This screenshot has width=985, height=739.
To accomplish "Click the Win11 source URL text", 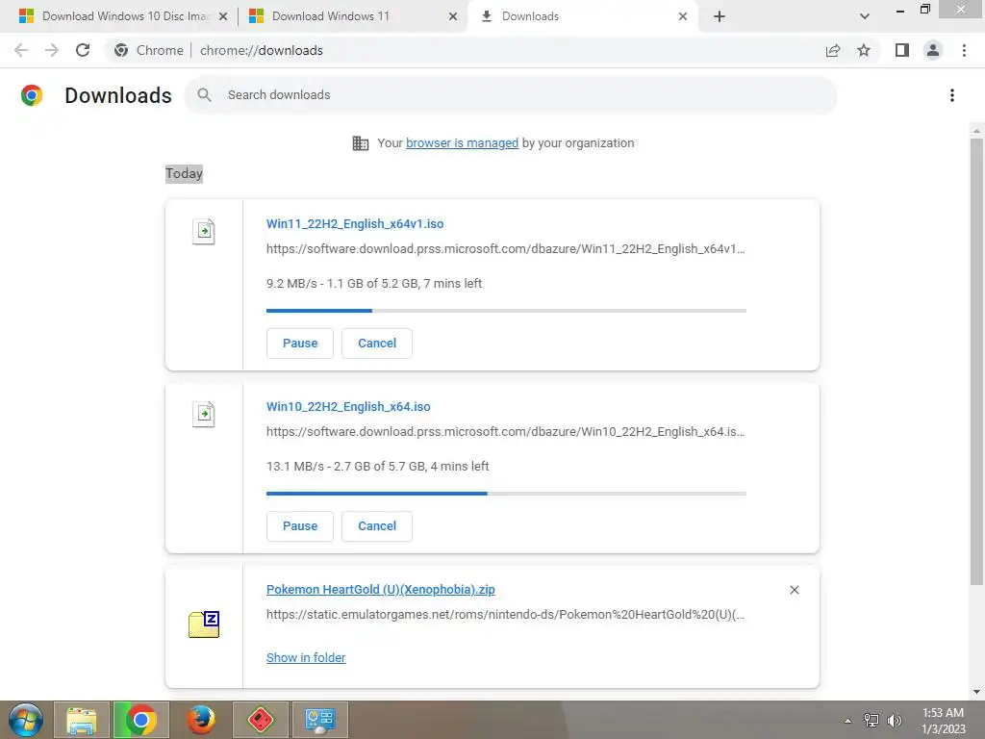I will 506,249.
